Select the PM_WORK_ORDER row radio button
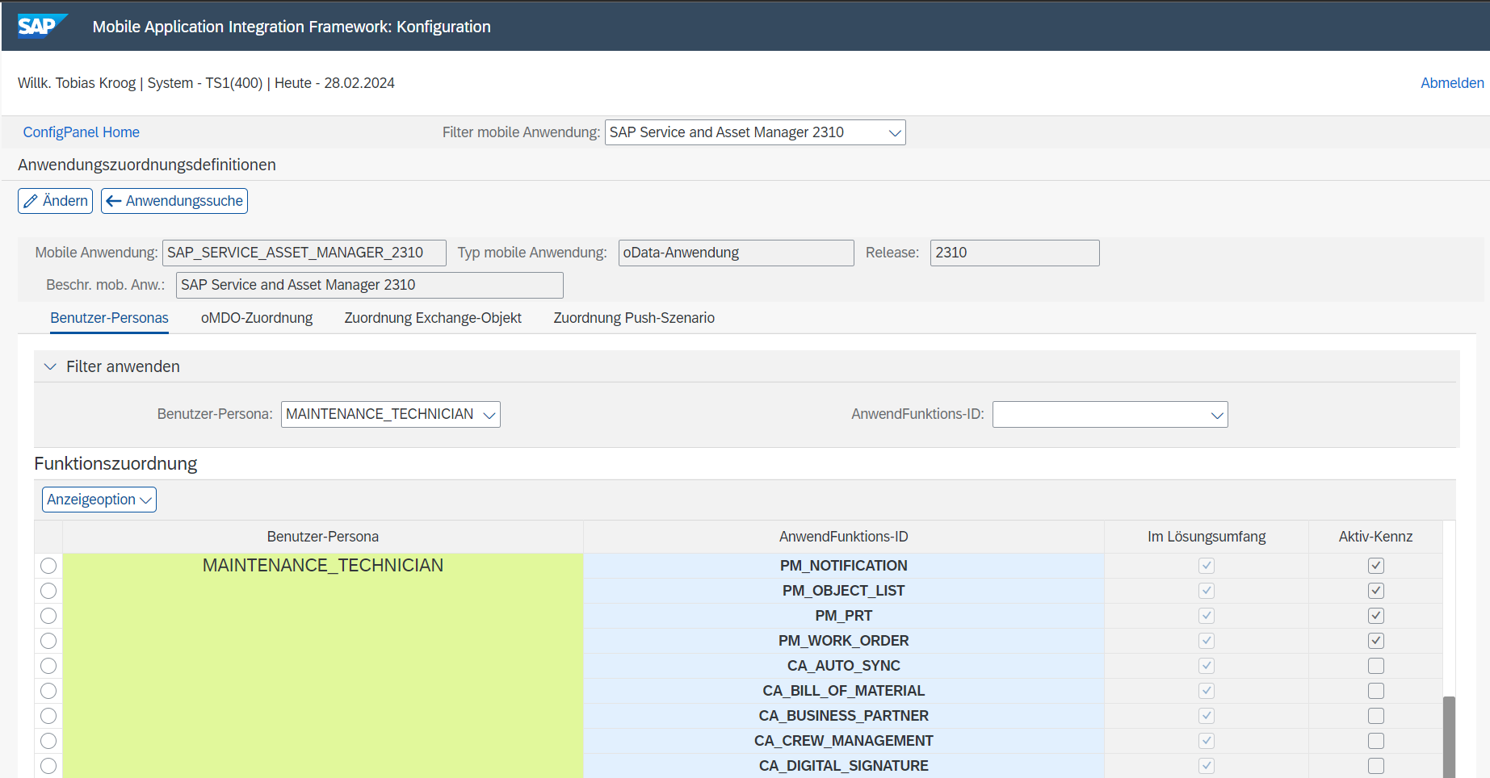 [48, 641]
